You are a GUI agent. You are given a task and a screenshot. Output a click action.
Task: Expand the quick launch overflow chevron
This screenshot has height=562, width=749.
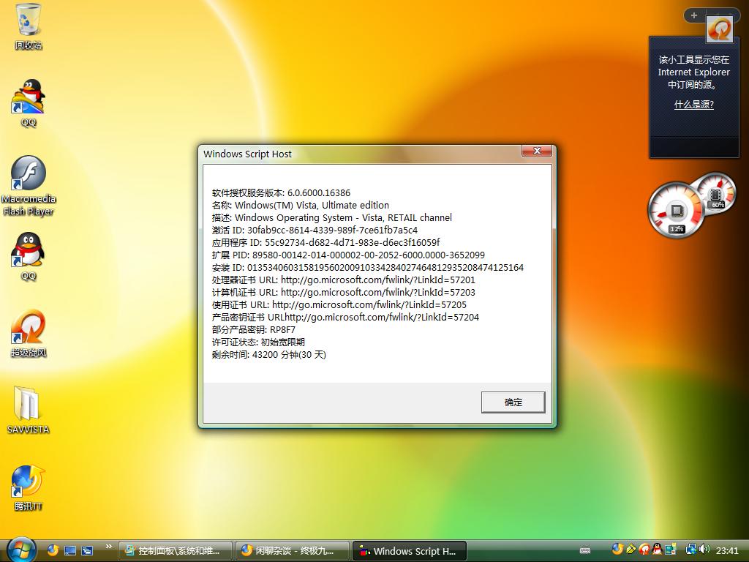(109, 547)
